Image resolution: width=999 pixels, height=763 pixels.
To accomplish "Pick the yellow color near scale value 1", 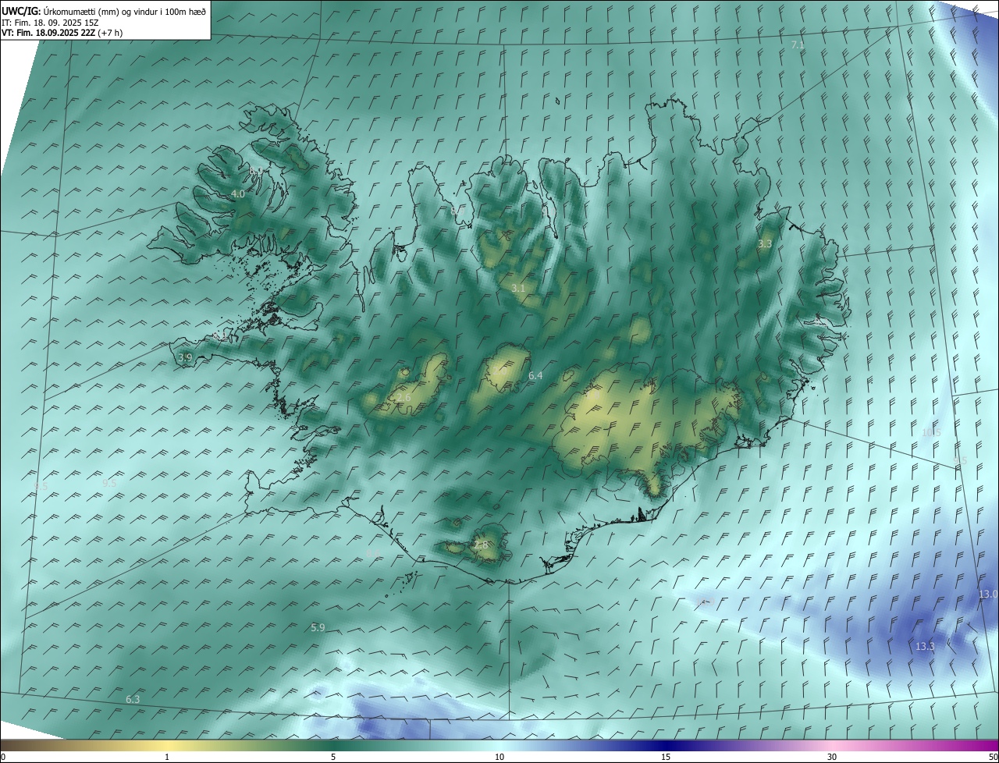I will [x=167, y=745].
